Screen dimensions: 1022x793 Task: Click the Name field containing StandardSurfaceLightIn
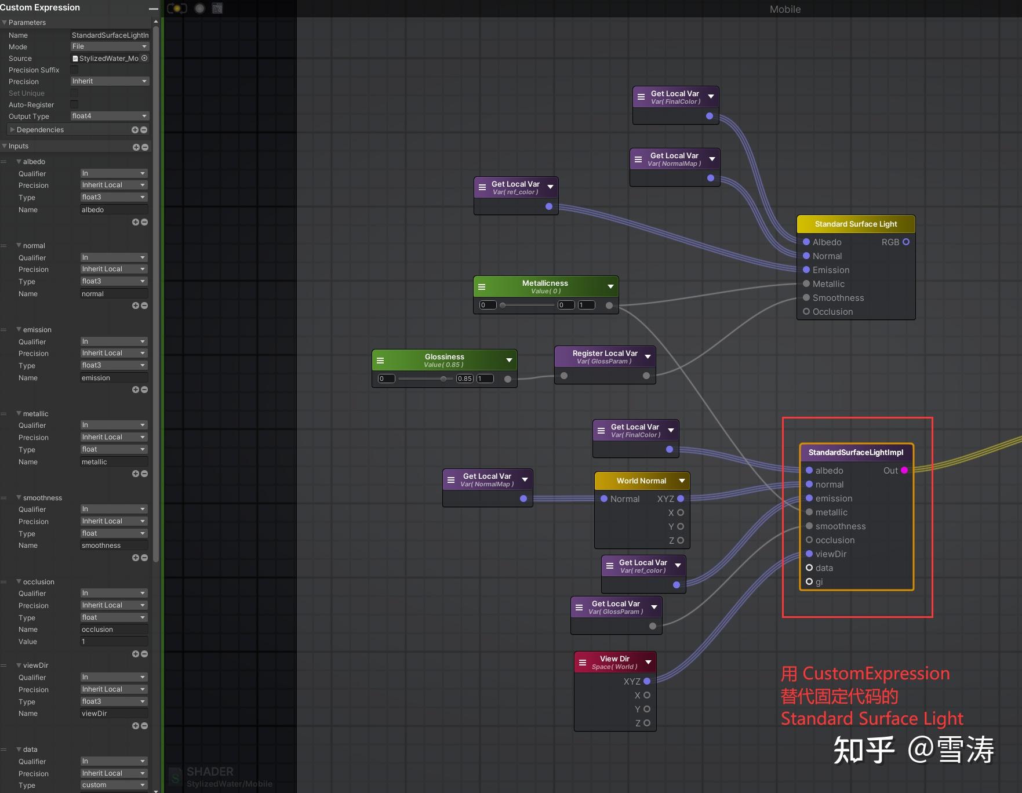coord(110,35)
